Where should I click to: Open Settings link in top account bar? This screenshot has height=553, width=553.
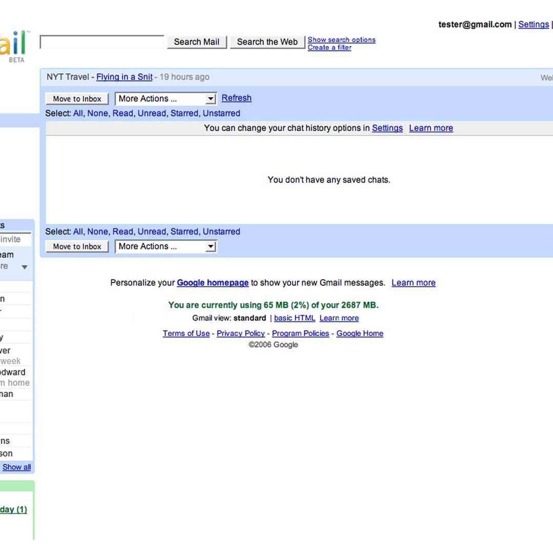(533, 25)
